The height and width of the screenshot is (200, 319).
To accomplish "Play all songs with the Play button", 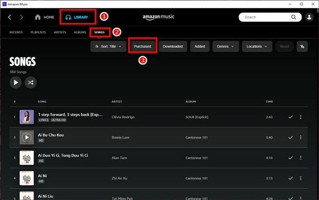I will [15, 82].
